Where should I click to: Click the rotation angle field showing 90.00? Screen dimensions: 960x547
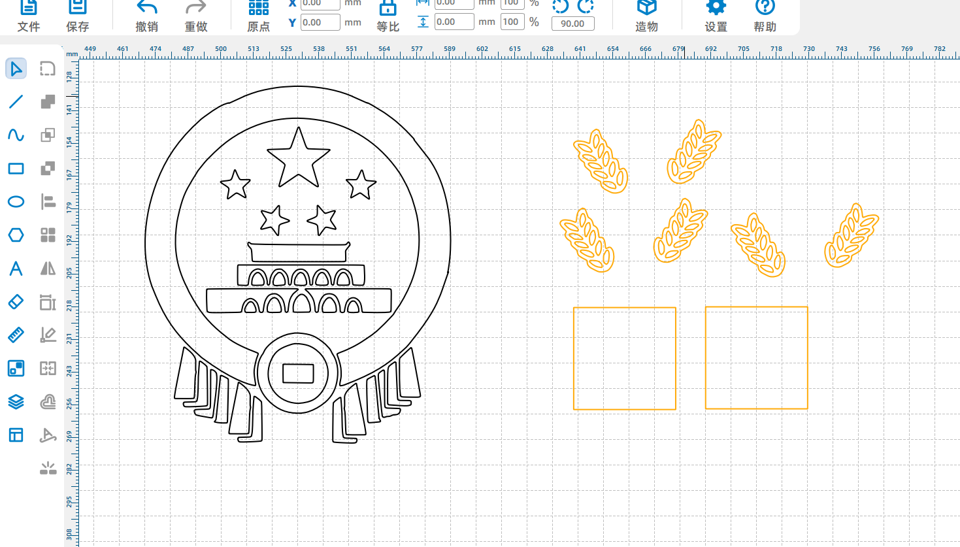coord(572,24)
